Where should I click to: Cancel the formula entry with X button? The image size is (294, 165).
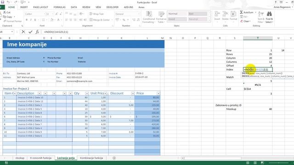[x=23, y=32]
